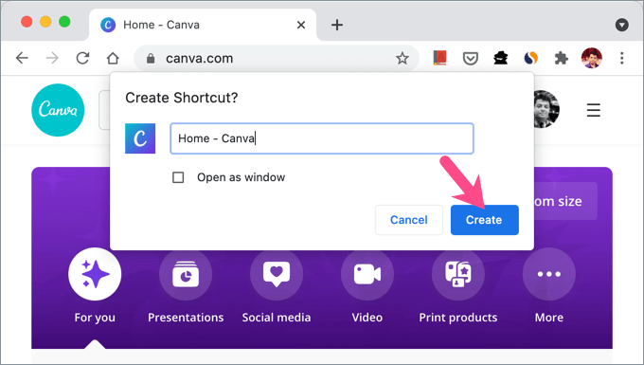
Task: Select the Print products category icon
Action: pyautogui.click(x=458, y=274)
